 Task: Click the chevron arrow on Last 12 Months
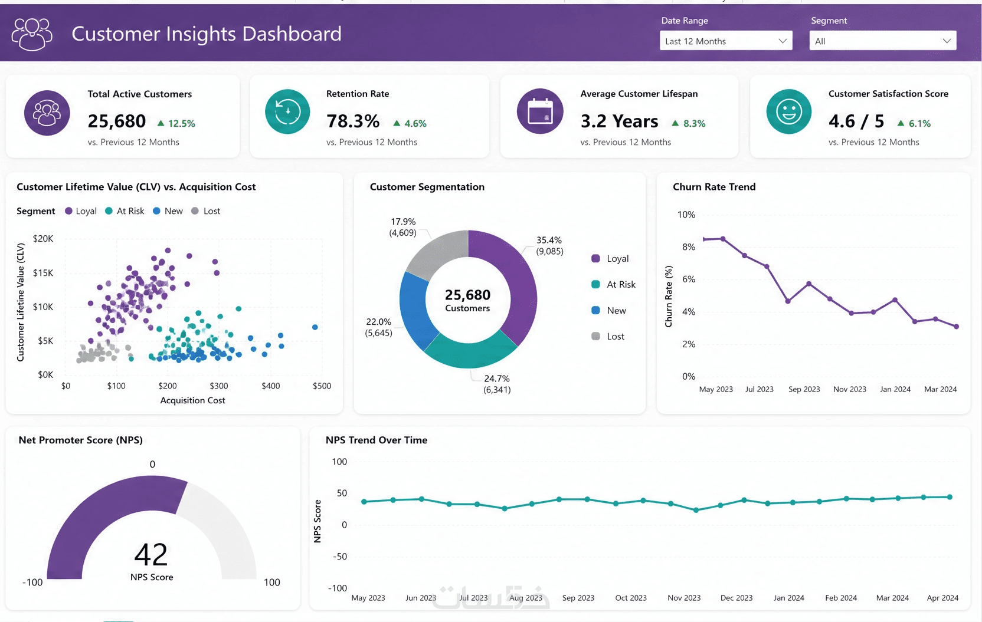coord(783,41)
